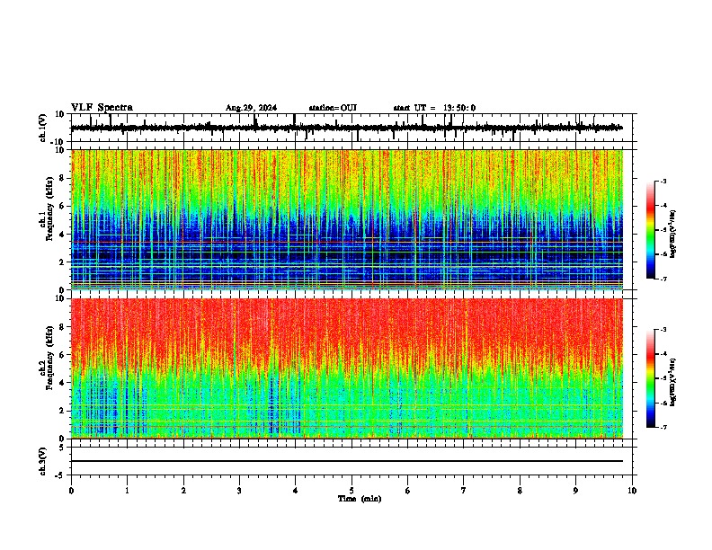The width and height of the screenshot is (712, 550).
Task: Click the ch.2 spectrogram color scale bar
Action: tap(651, 378)
